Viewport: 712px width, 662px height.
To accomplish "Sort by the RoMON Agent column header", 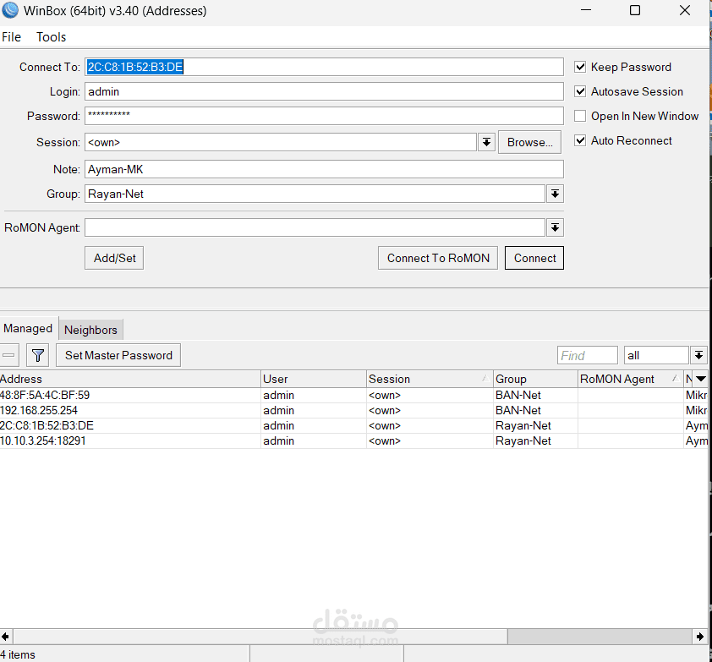I will tap(630, 379).
